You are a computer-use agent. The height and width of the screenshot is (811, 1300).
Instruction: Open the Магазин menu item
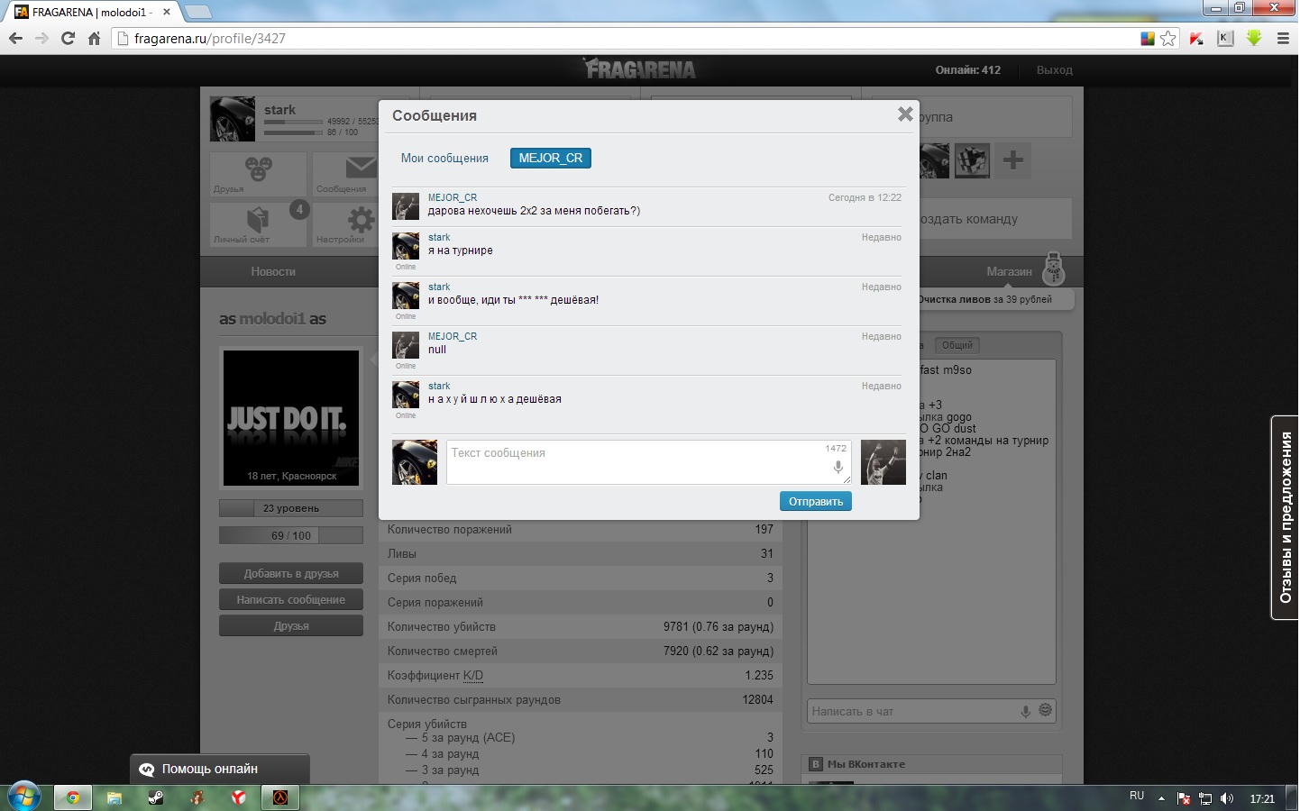tap(1009, 271)
